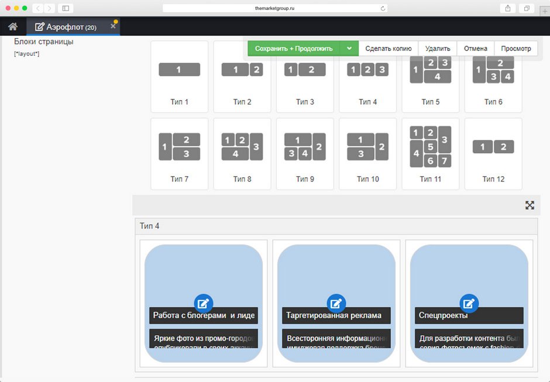Click the Safari share icon
550x382 pixels.
507,8
